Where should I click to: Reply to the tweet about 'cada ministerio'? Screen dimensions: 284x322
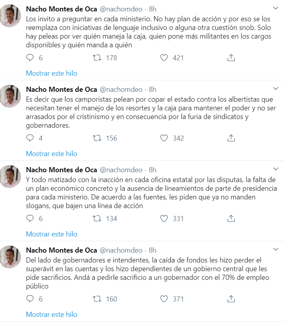30,58
